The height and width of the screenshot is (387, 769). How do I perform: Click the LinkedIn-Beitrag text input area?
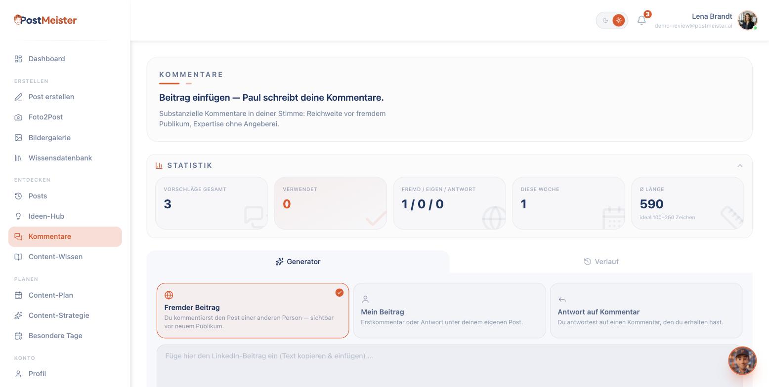coord(450,366)
